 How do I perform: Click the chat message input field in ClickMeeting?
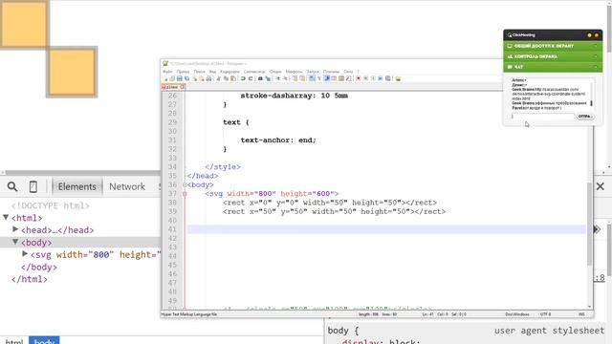(542, 117)
